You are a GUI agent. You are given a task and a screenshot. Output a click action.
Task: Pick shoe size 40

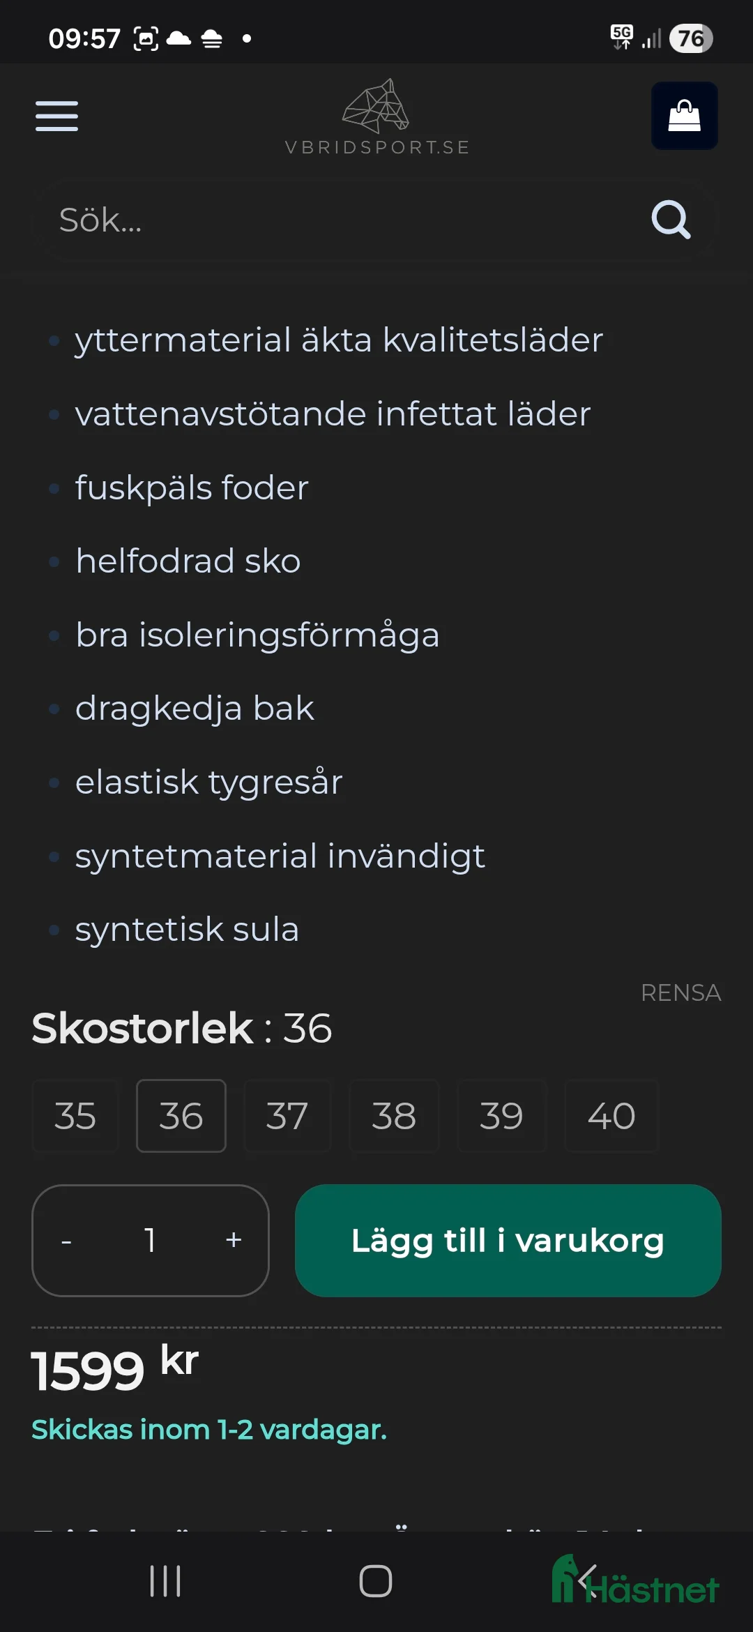pos(611,1116)
